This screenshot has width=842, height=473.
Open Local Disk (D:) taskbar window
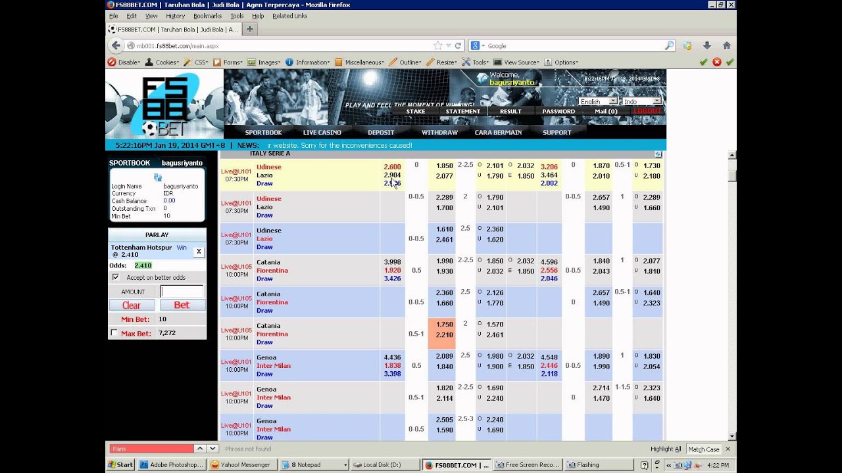click(385, 464)
